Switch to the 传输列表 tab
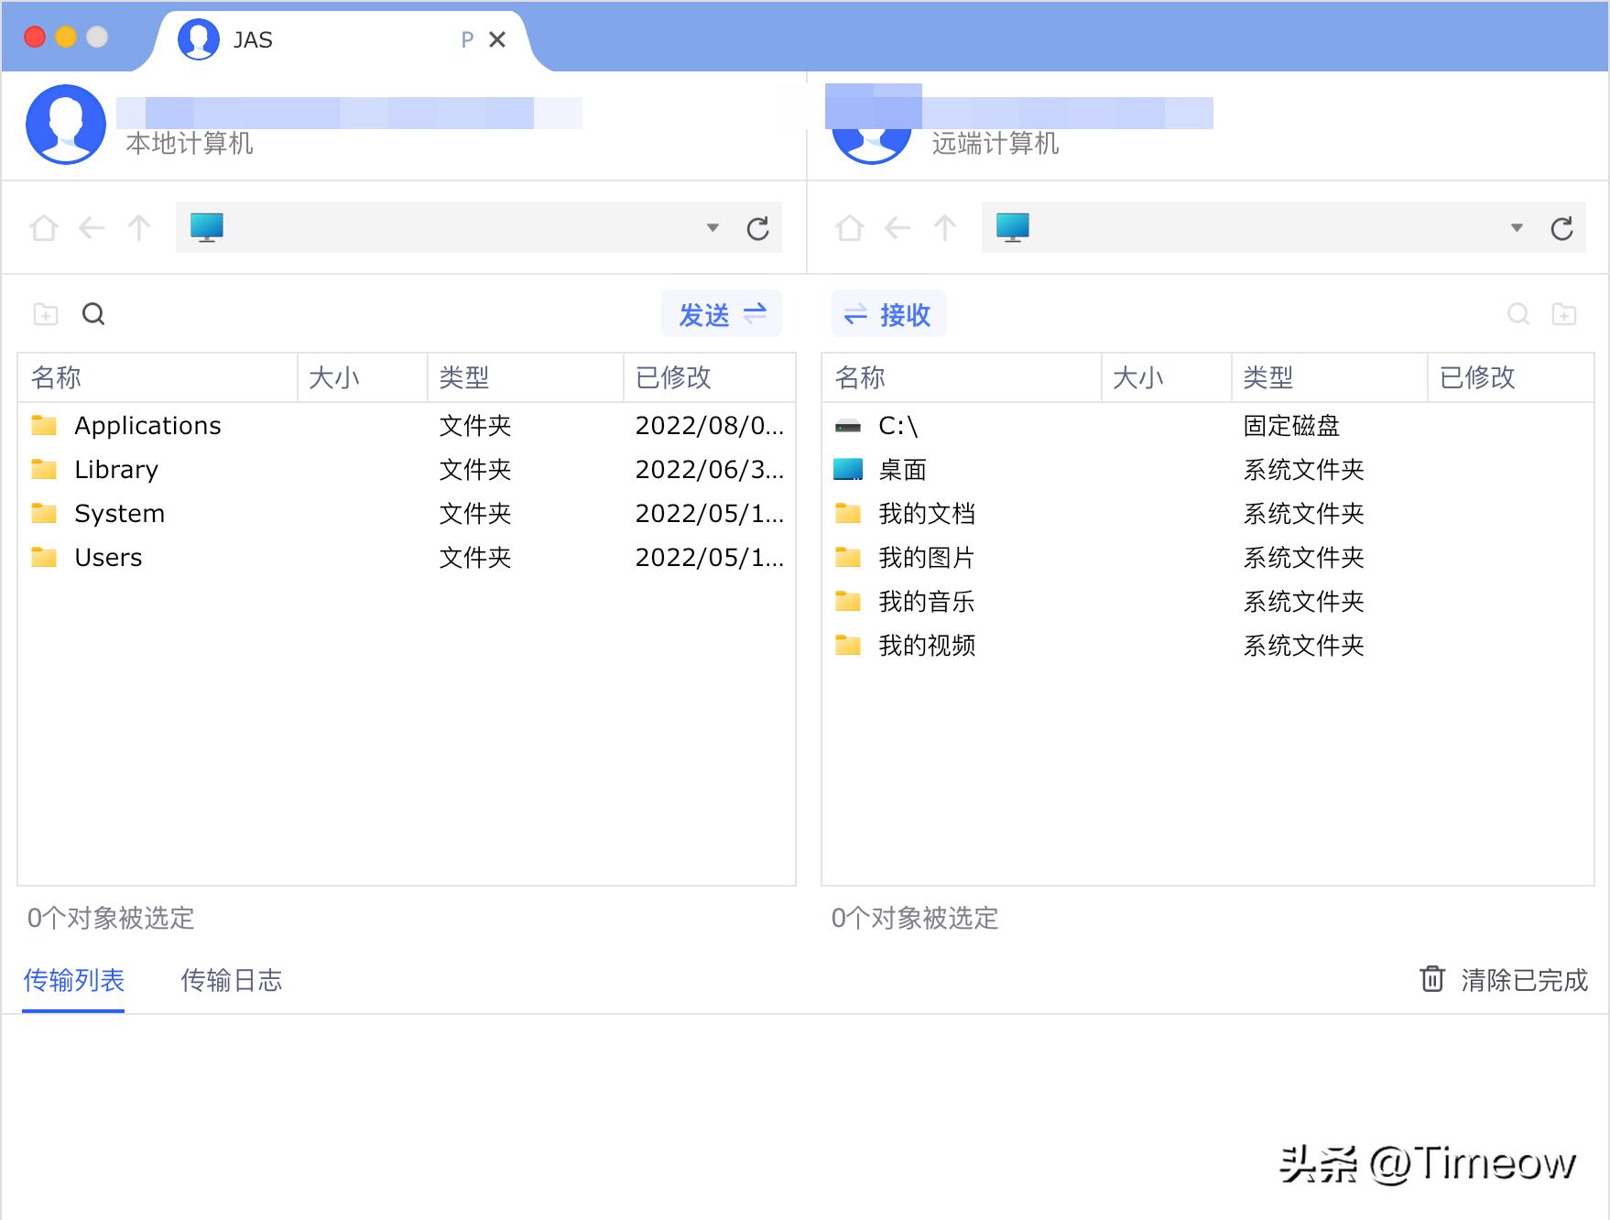1610x1220 pixels. point(73,980)
